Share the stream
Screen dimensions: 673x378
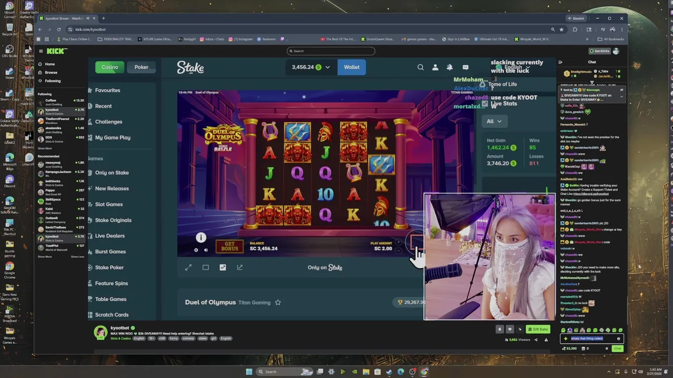pos(536,340)
